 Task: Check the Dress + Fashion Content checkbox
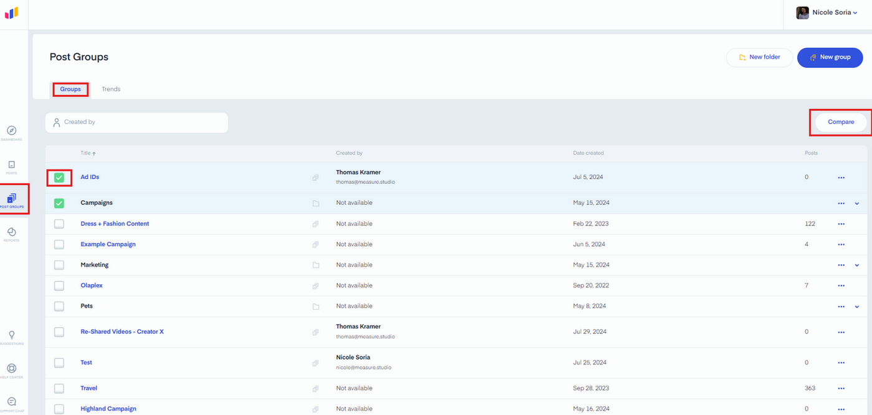(x=59, y=224)
